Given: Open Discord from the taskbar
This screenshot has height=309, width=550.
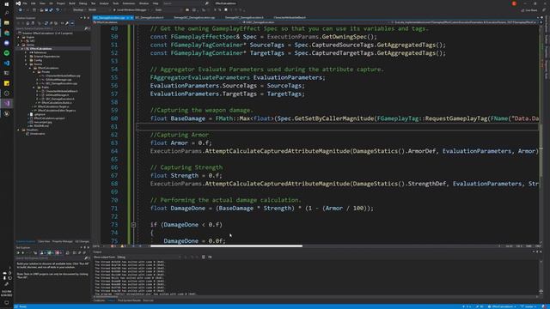Looking at the screenshot, I should pos(7,43).
